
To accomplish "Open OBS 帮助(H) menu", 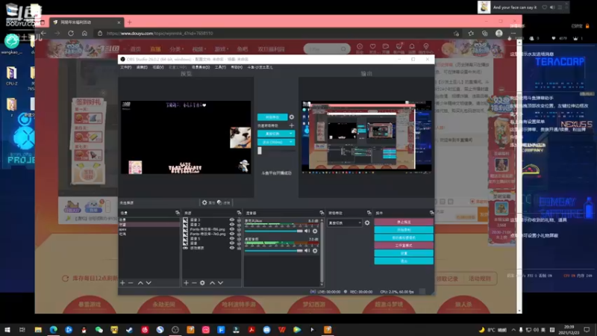I will (x=237, y=67).
